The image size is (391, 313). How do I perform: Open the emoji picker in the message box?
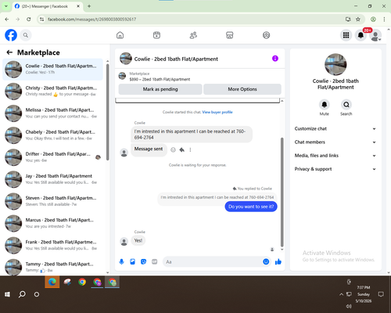tap(266, 261)
